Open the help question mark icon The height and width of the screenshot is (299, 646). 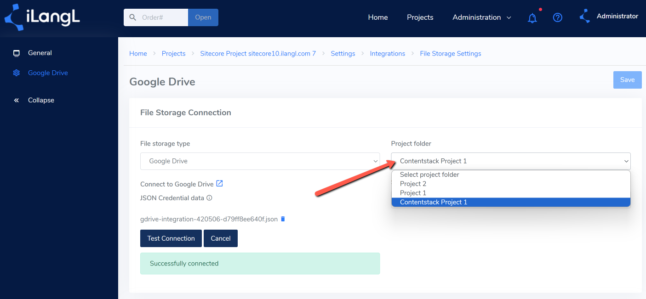click(558, 17)
